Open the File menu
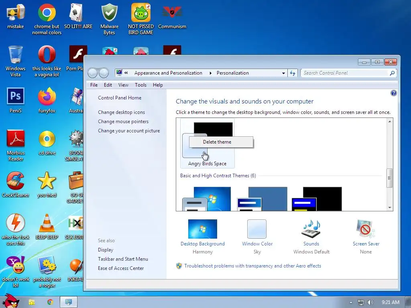Viewport: 411px width, 308px height. [94, 85]
